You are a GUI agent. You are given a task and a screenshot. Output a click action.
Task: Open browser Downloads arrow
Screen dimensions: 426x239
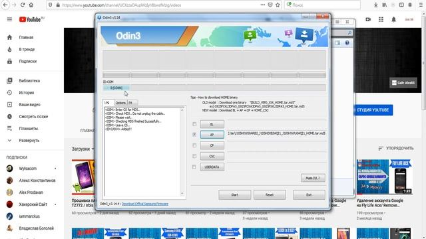(375, 5)
